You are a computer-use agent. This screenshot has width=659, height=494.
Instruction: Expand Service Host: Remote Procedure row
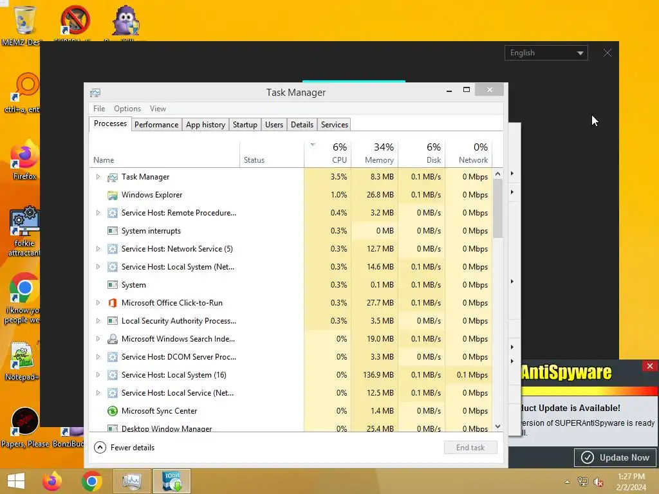(98, 212)
